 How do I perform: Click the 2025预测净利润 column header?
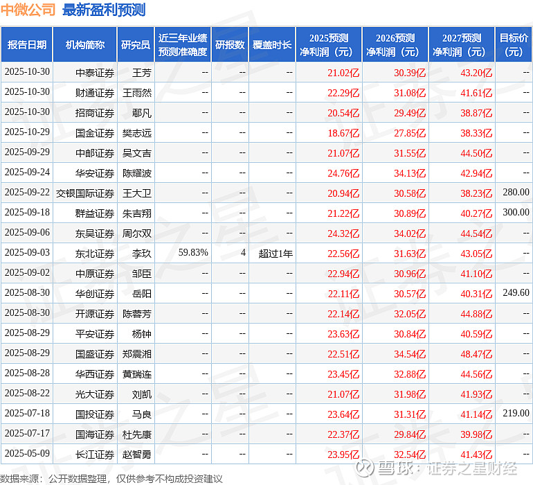(329, 44)
